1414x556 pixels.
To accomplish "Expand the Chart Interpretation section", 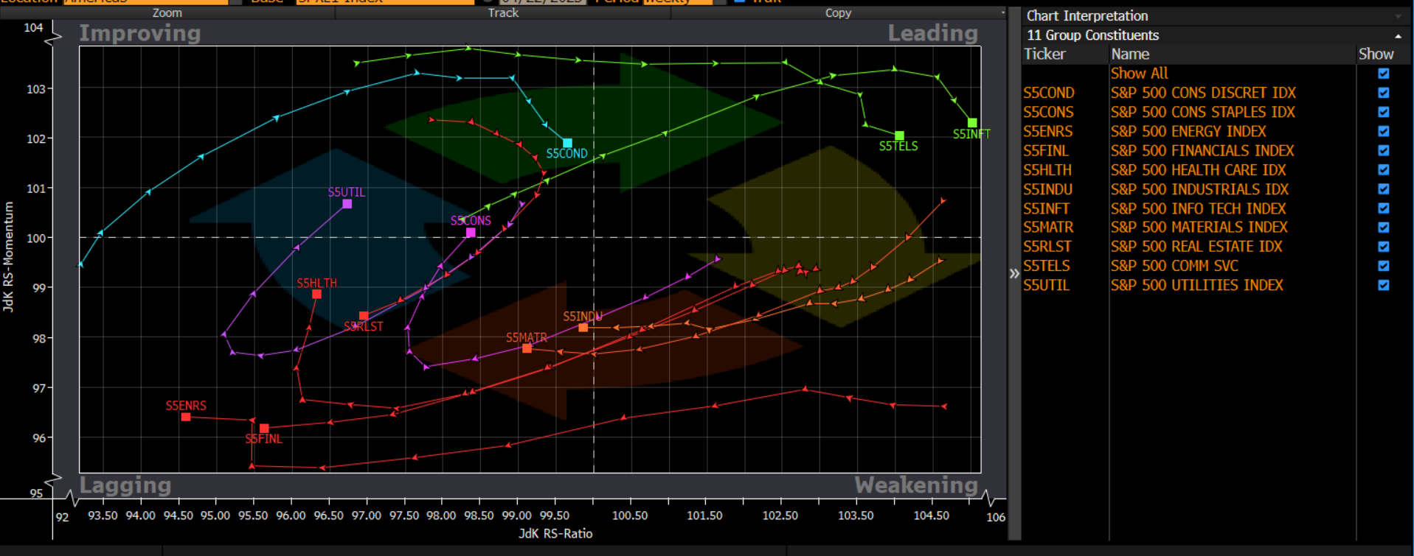I will point(1398,16).
